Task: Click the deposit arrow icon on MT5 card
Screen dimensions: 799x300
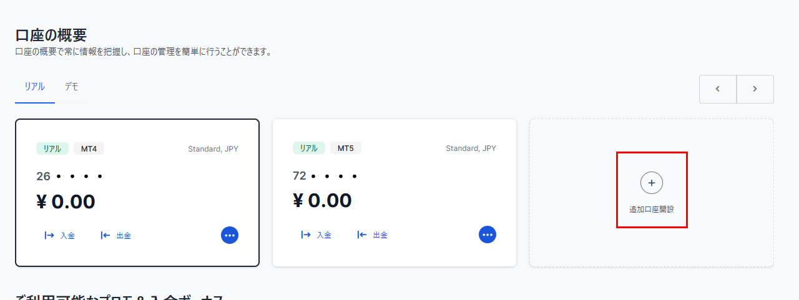Action: (x=306, y=235)
